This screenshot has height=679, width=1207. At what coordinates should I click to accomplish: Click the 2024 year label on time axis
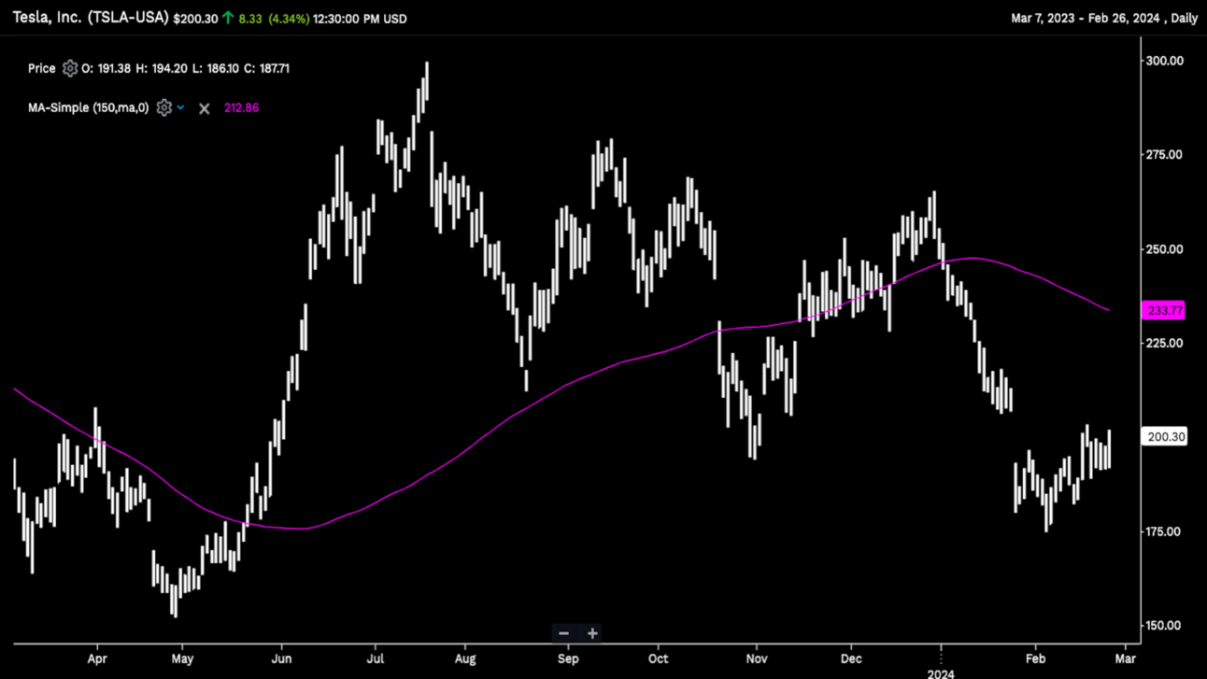point(941,672)
